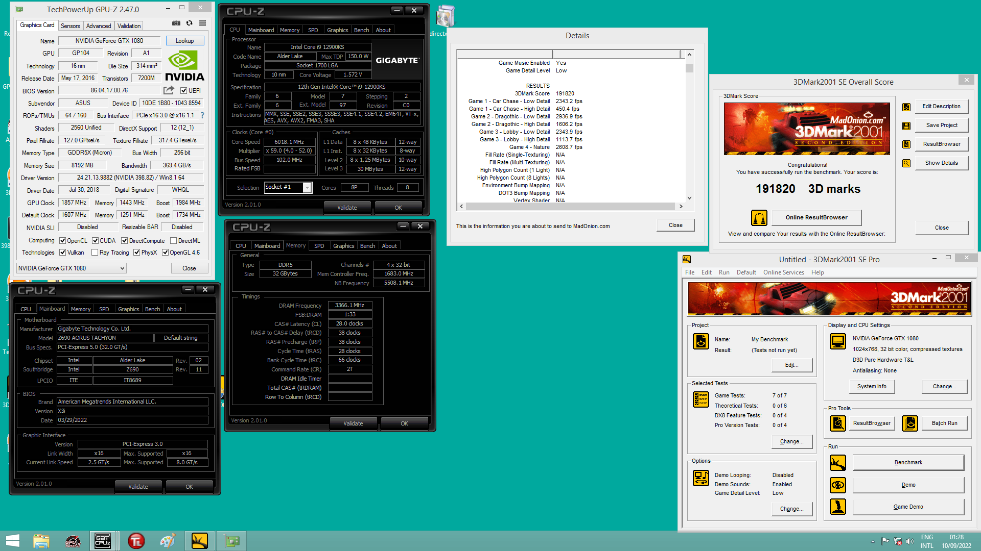Click Show Details magnifier icon
Viewport: 981px width, 551px height.
(x=906, y=163)
